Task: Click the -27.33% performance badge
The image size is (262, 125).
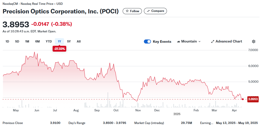Action: [59, 49]
